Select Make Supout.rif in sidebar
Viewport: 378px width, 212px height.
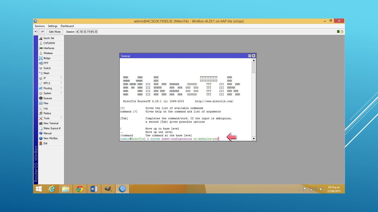coord(51,128)
